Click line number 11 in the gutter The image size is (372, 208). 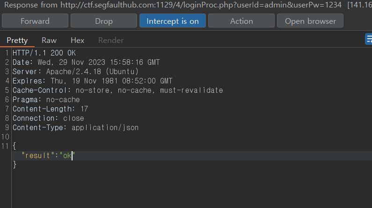[5, 146]
